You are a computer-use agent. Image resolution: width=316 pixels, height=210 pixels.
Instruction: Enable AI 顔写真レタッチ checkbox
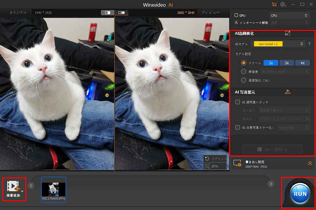238,102
